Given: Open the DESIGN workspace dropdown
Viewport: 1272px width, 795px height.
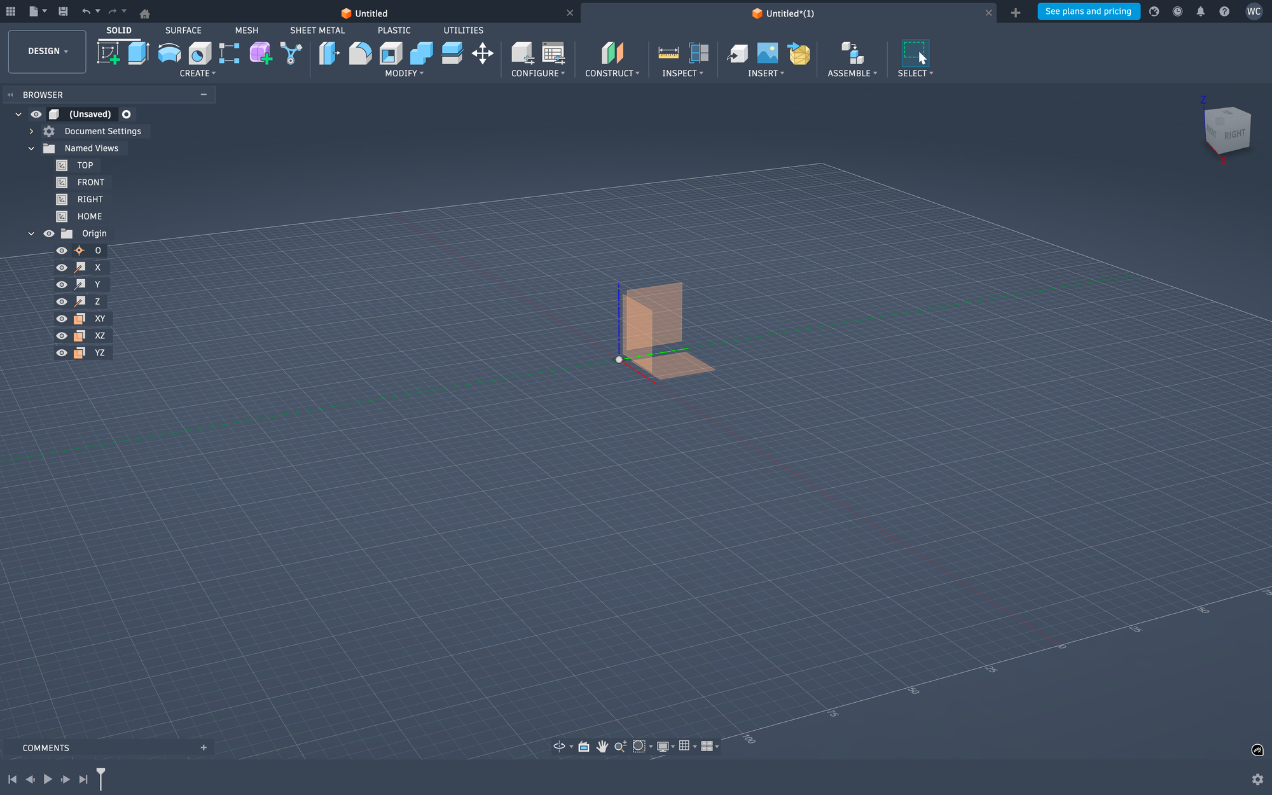Looking at the screenshot, I should (47, 51).
